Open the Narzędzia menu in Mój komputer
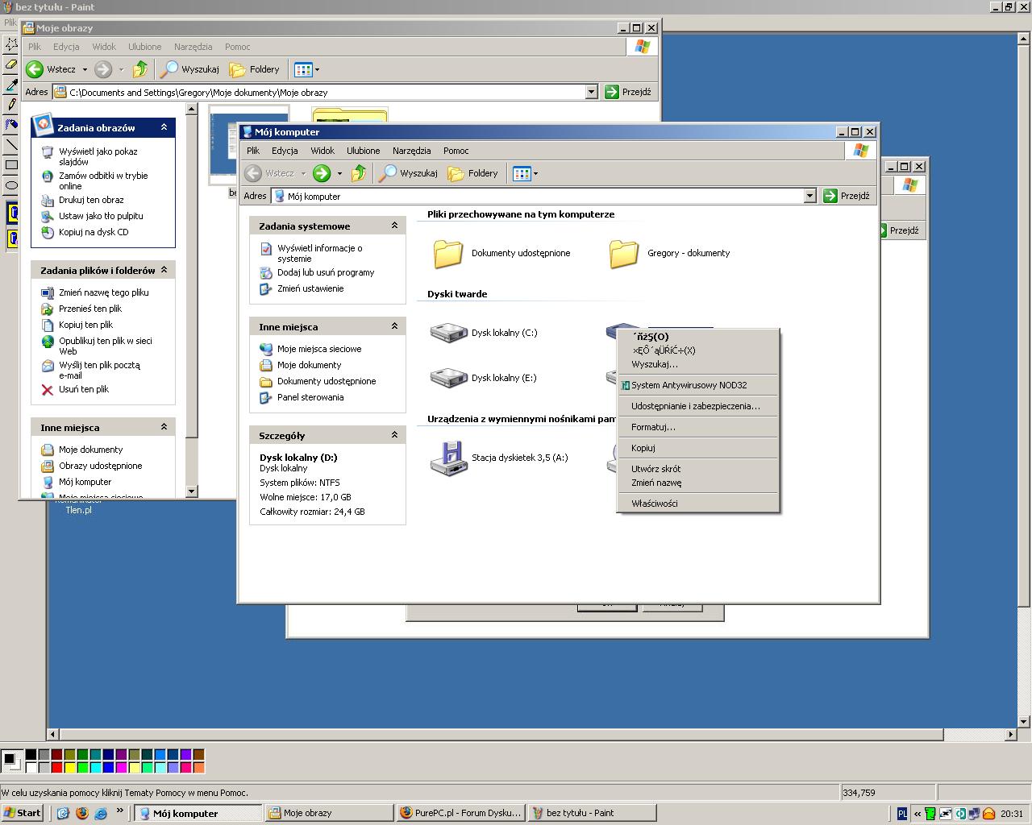Screen dimensions: 1032x825 [x=411, y=151]
